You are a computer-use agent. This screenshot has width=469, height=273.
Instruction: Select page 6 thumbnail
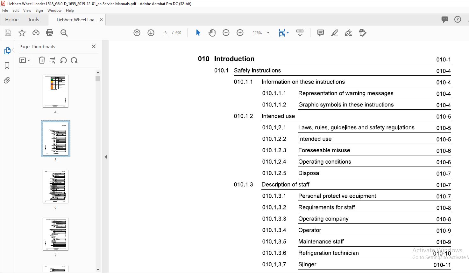pos(55,187)
